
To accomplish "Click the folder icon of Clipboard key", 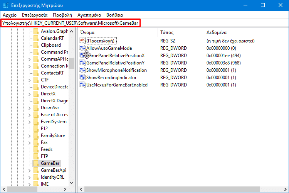I will pos(36,45).
